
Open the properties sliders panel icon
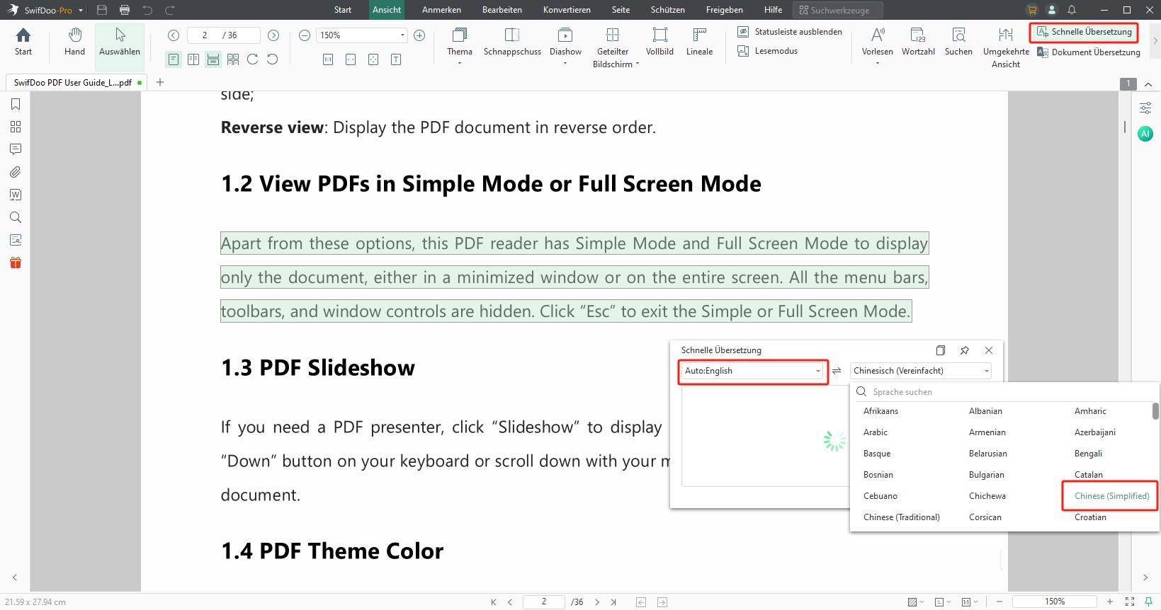coord(1145,108)
